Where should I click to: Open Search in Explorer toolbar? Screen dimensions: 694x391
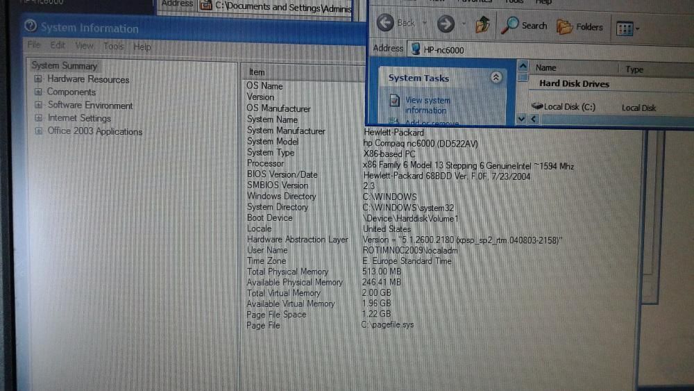point(524,26)
